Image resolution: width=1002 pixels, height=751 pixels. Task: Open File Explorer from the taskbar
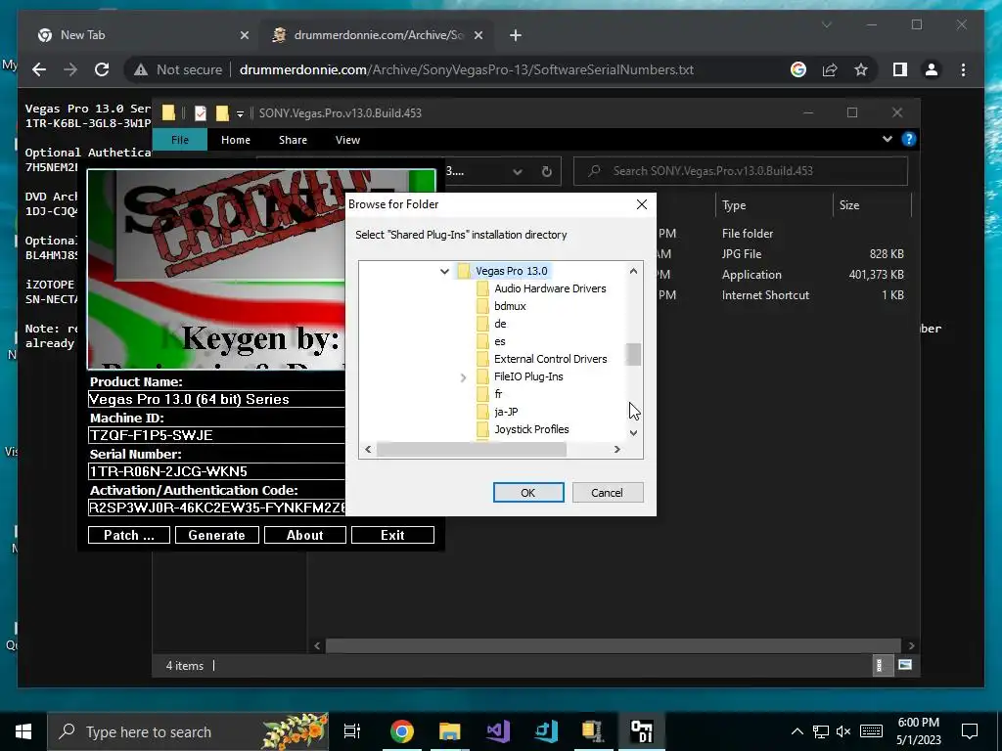pos(450,731)
